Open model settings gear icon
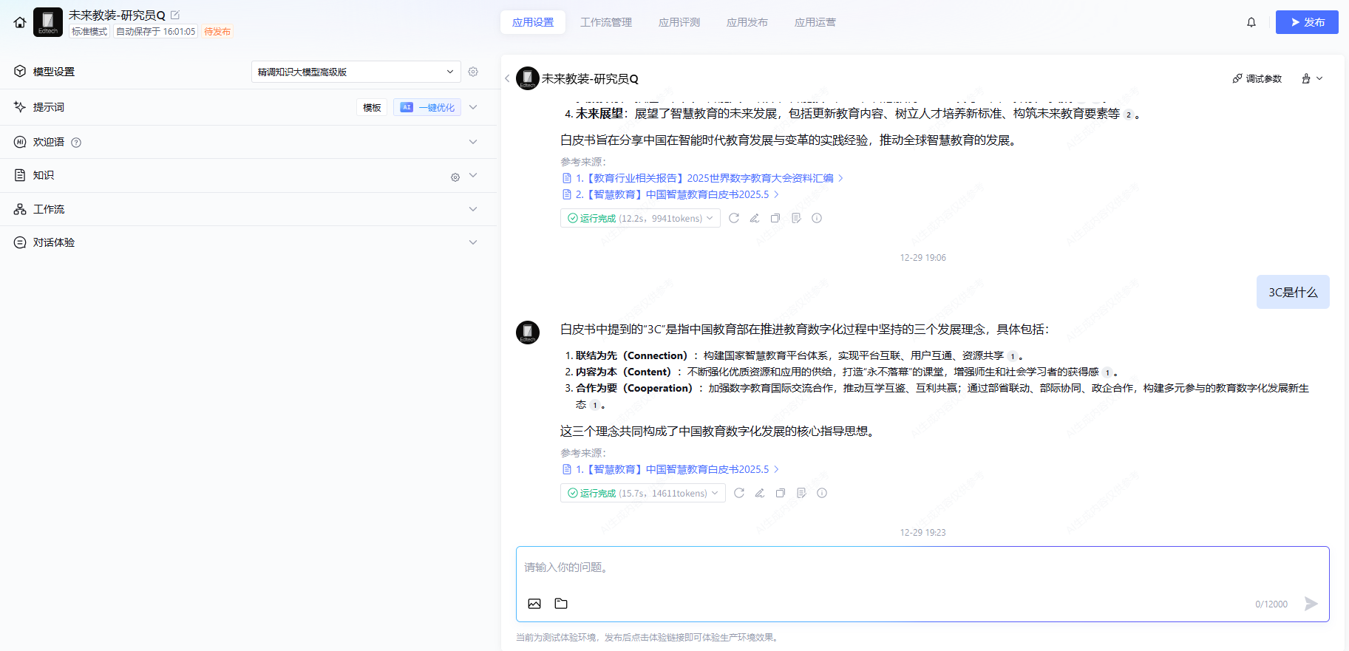This screenshot has height=651, width=1349. pos(473,72)
